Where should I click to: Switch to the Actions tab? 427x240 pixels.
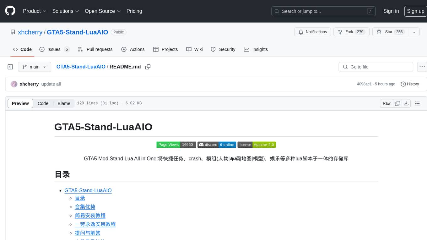[x=133, y=49]
